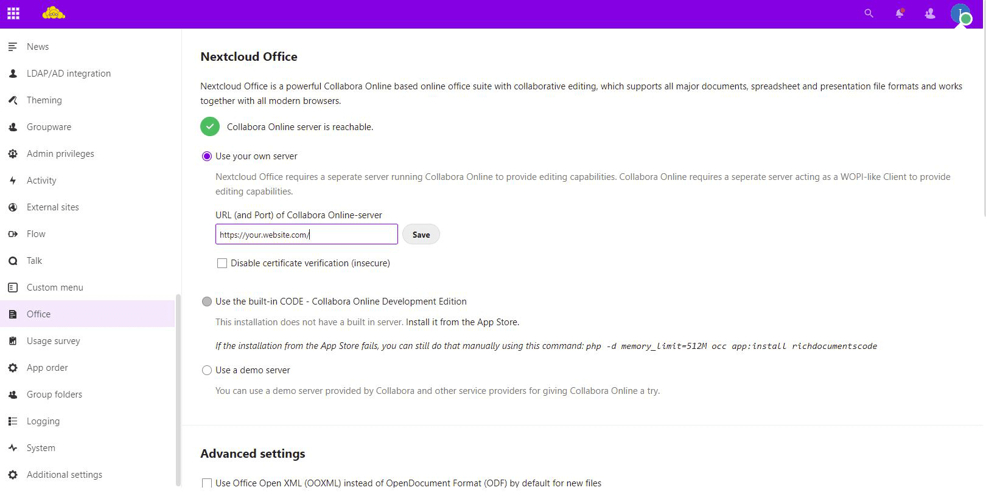Screen dimensions: 986x493
Task: Open the contacts menu icon
Action: tap(929, 13)
